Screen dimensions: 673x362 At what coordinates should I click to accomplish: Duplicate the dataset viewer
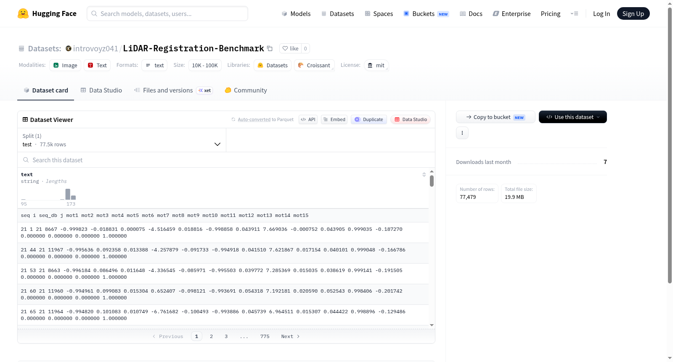tap(369, 119)
